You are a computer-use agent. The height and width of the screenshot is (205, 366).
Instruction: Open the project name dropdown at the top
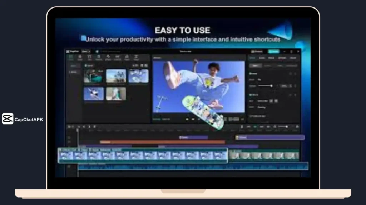pos(86,52)
